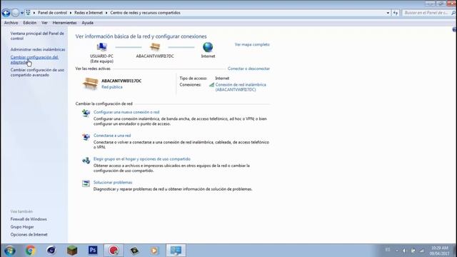Open the Edición menu
457x257 pixels.
point(30,23)
